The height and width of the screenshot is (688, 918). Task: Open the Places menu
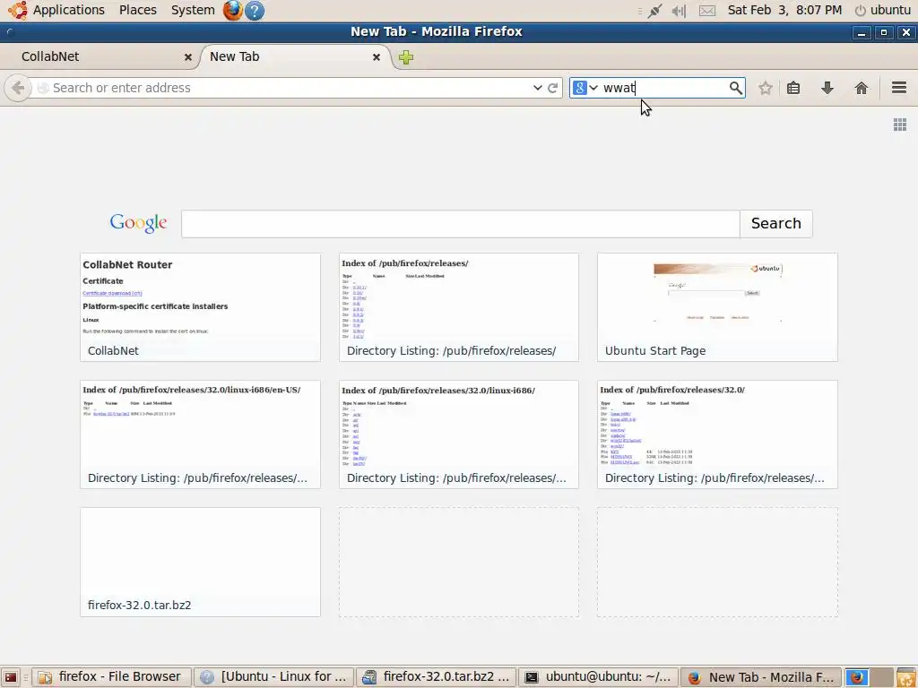[x=137, y=10]
